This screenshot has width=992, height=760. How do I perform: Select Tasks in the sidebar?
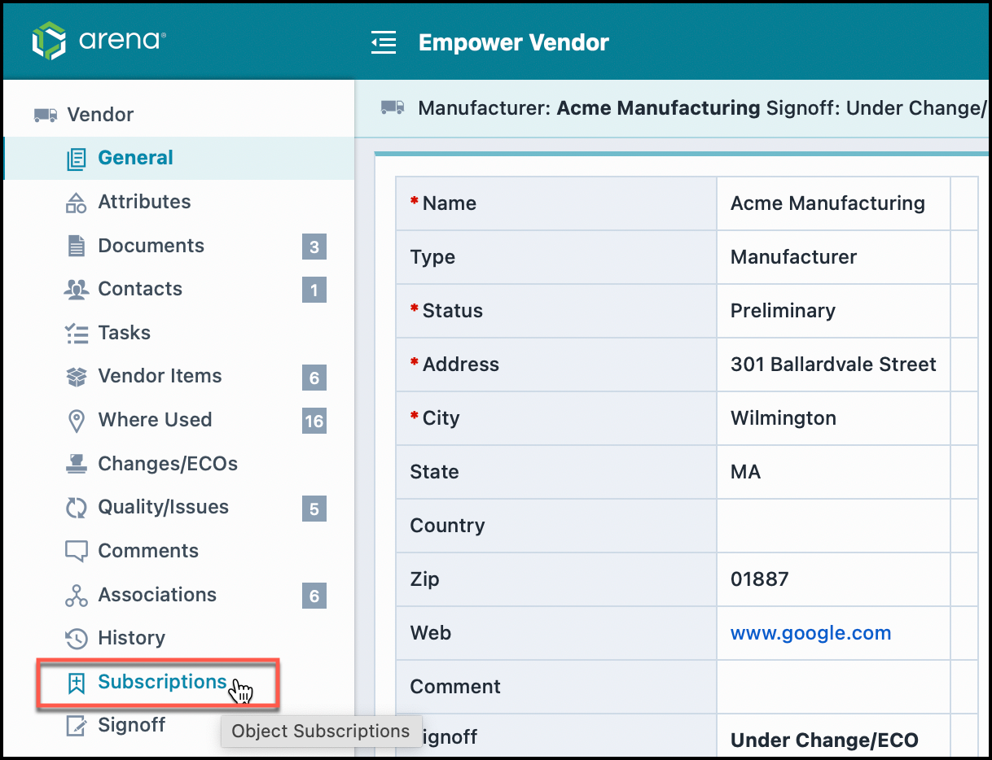click(124, 333)
